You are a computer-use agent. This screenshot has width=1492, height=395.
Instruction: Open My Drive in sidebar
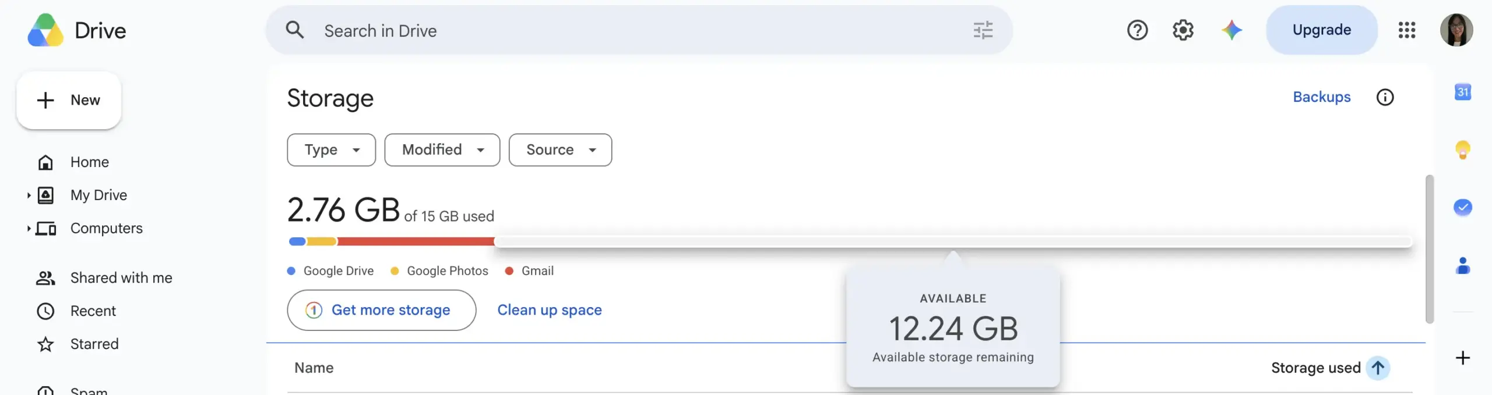click(98, 195)
